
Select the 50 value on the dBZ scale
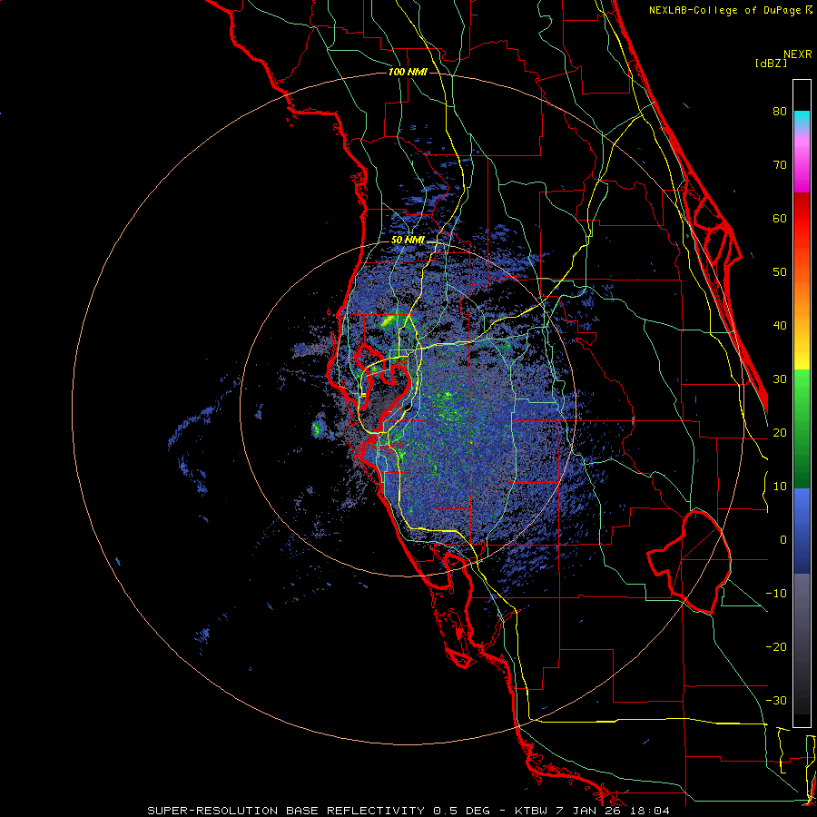tap(780, 272)
